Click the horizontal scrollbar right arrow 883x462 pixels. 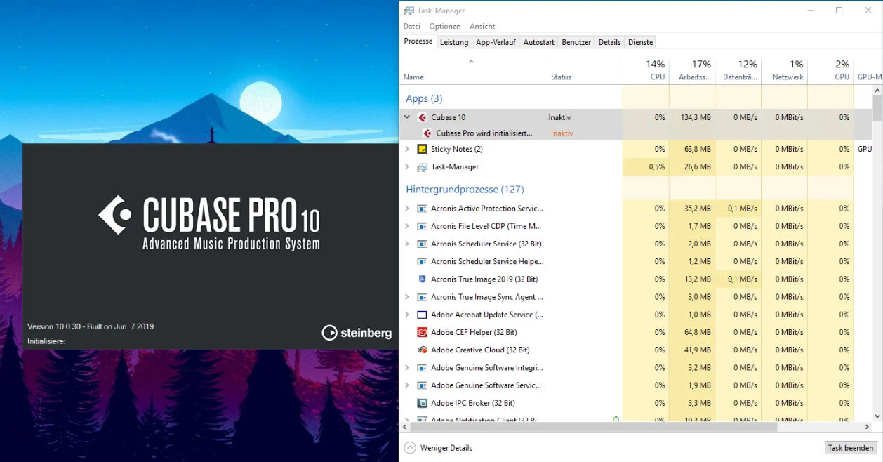(867, 427)
